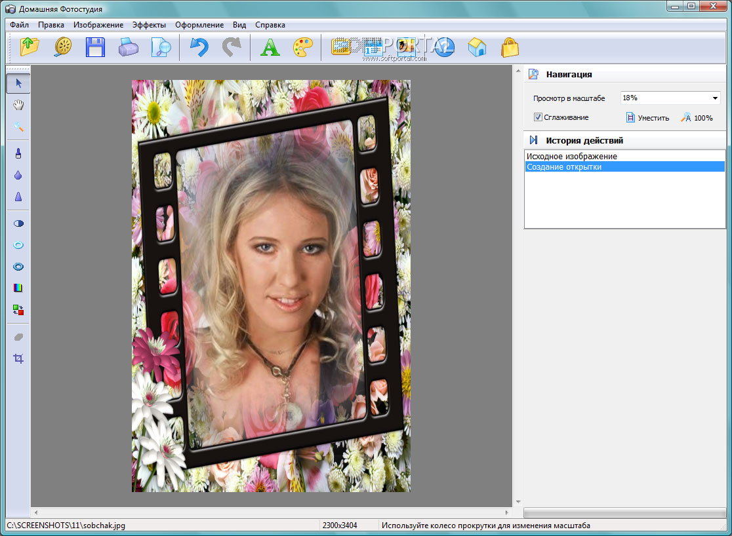
Task: Open the Эффекты menu
Action: (x=149, y=25)
